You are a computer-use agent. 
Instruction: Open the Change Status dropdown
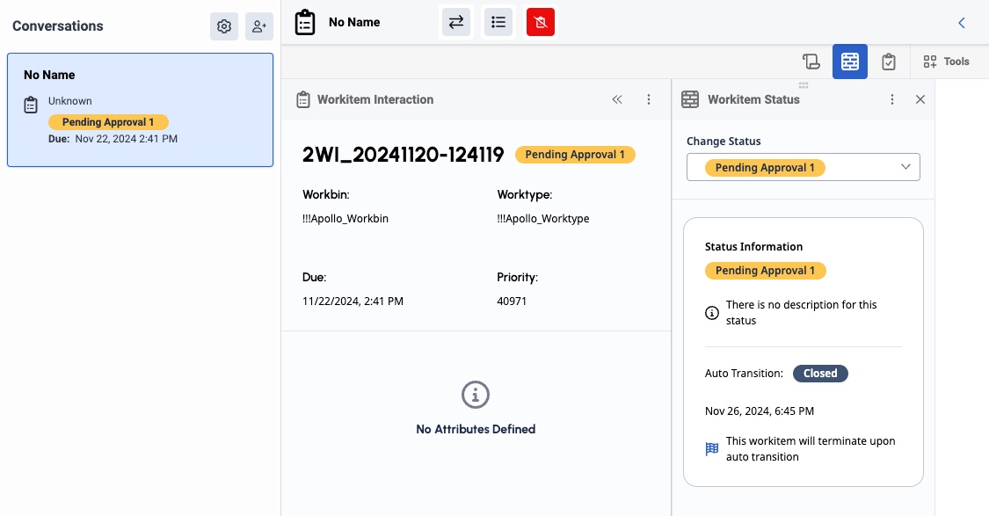(803, 167)
